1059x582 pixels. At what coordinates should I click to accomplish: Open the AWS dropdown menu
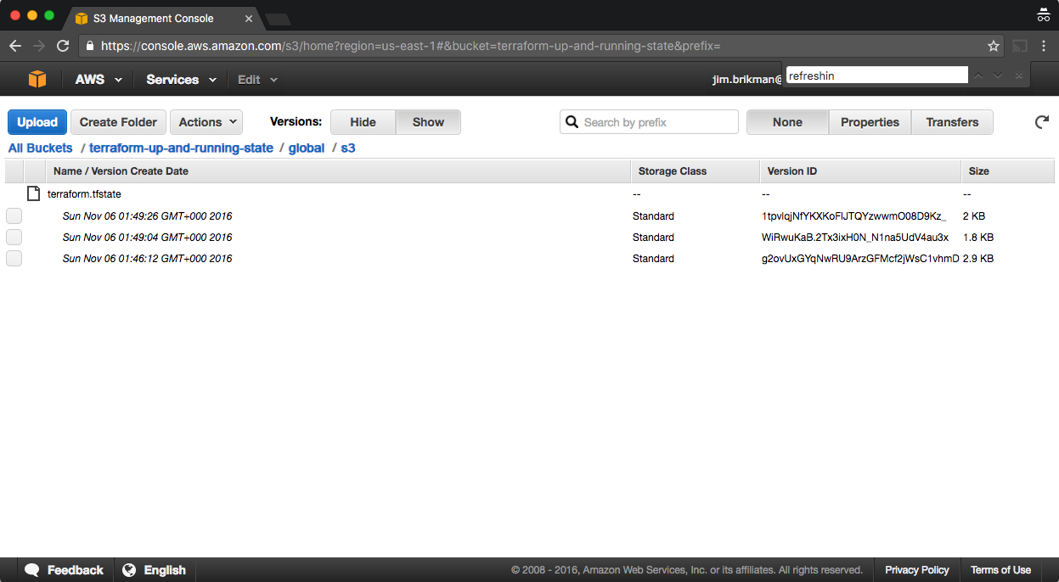(99, 80)
